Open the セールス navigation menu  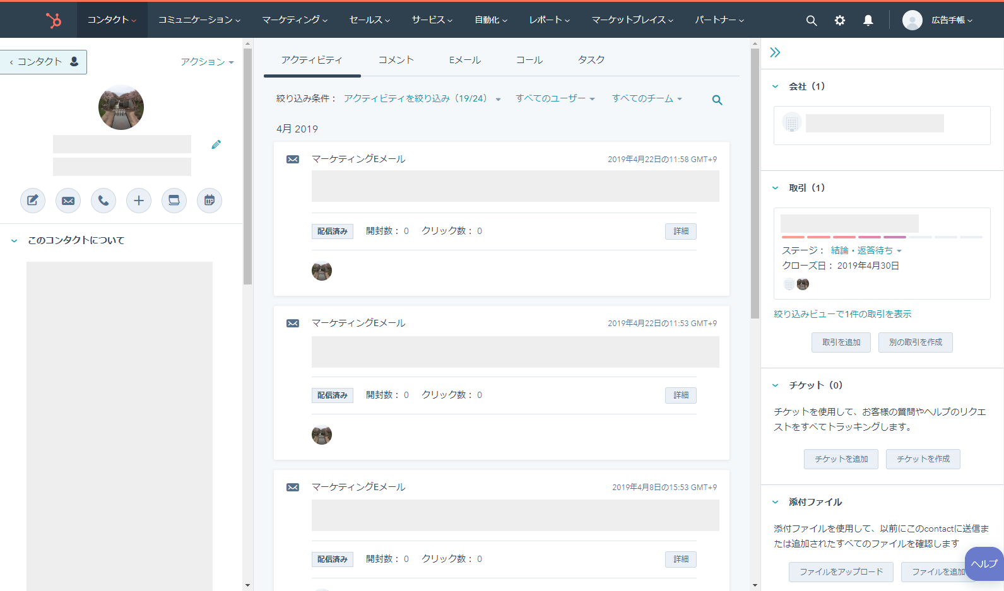pyautogui.click(x=370, y=20)
